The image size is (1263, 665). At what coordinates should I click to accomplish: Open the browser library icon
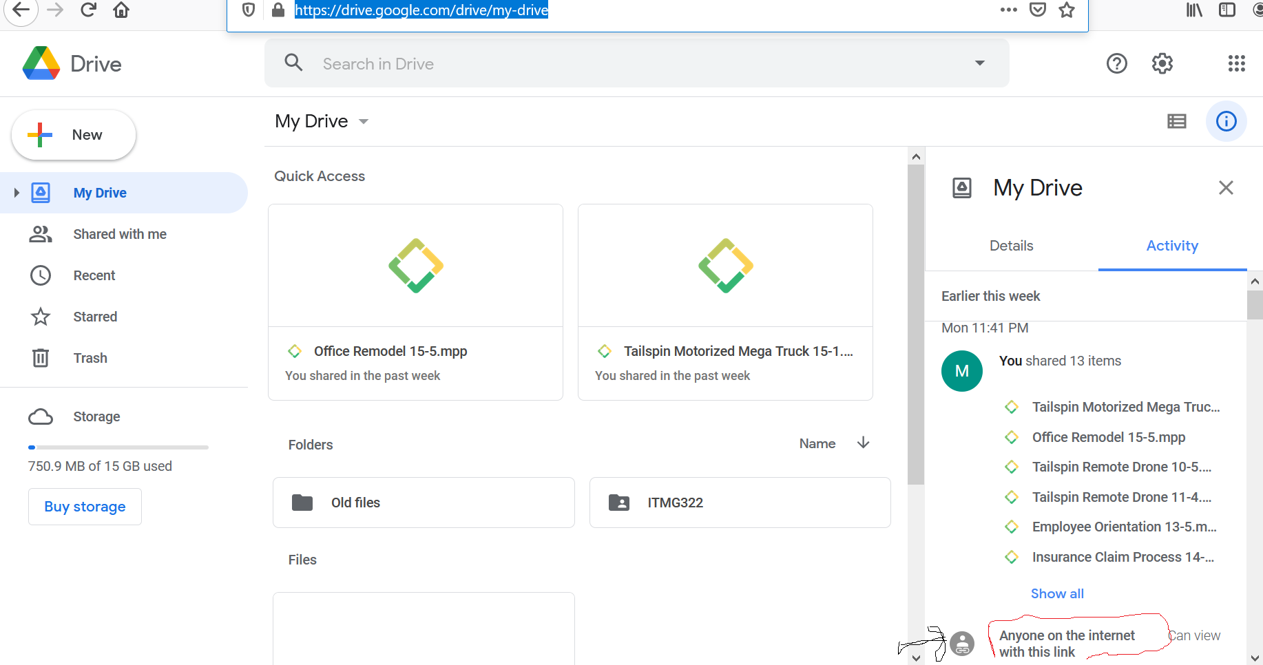pyautogui.click(x=1194, y=10)
